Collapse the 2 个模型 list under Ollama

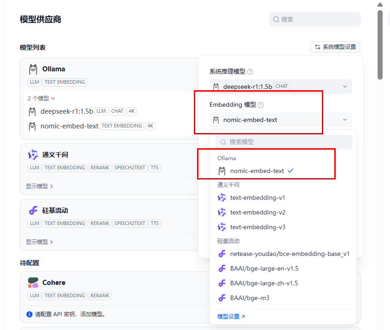[x=41, y=98]
